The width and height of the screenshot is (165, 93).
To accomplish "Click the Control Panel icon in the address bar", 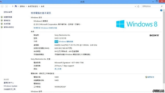I will point(16,6).
